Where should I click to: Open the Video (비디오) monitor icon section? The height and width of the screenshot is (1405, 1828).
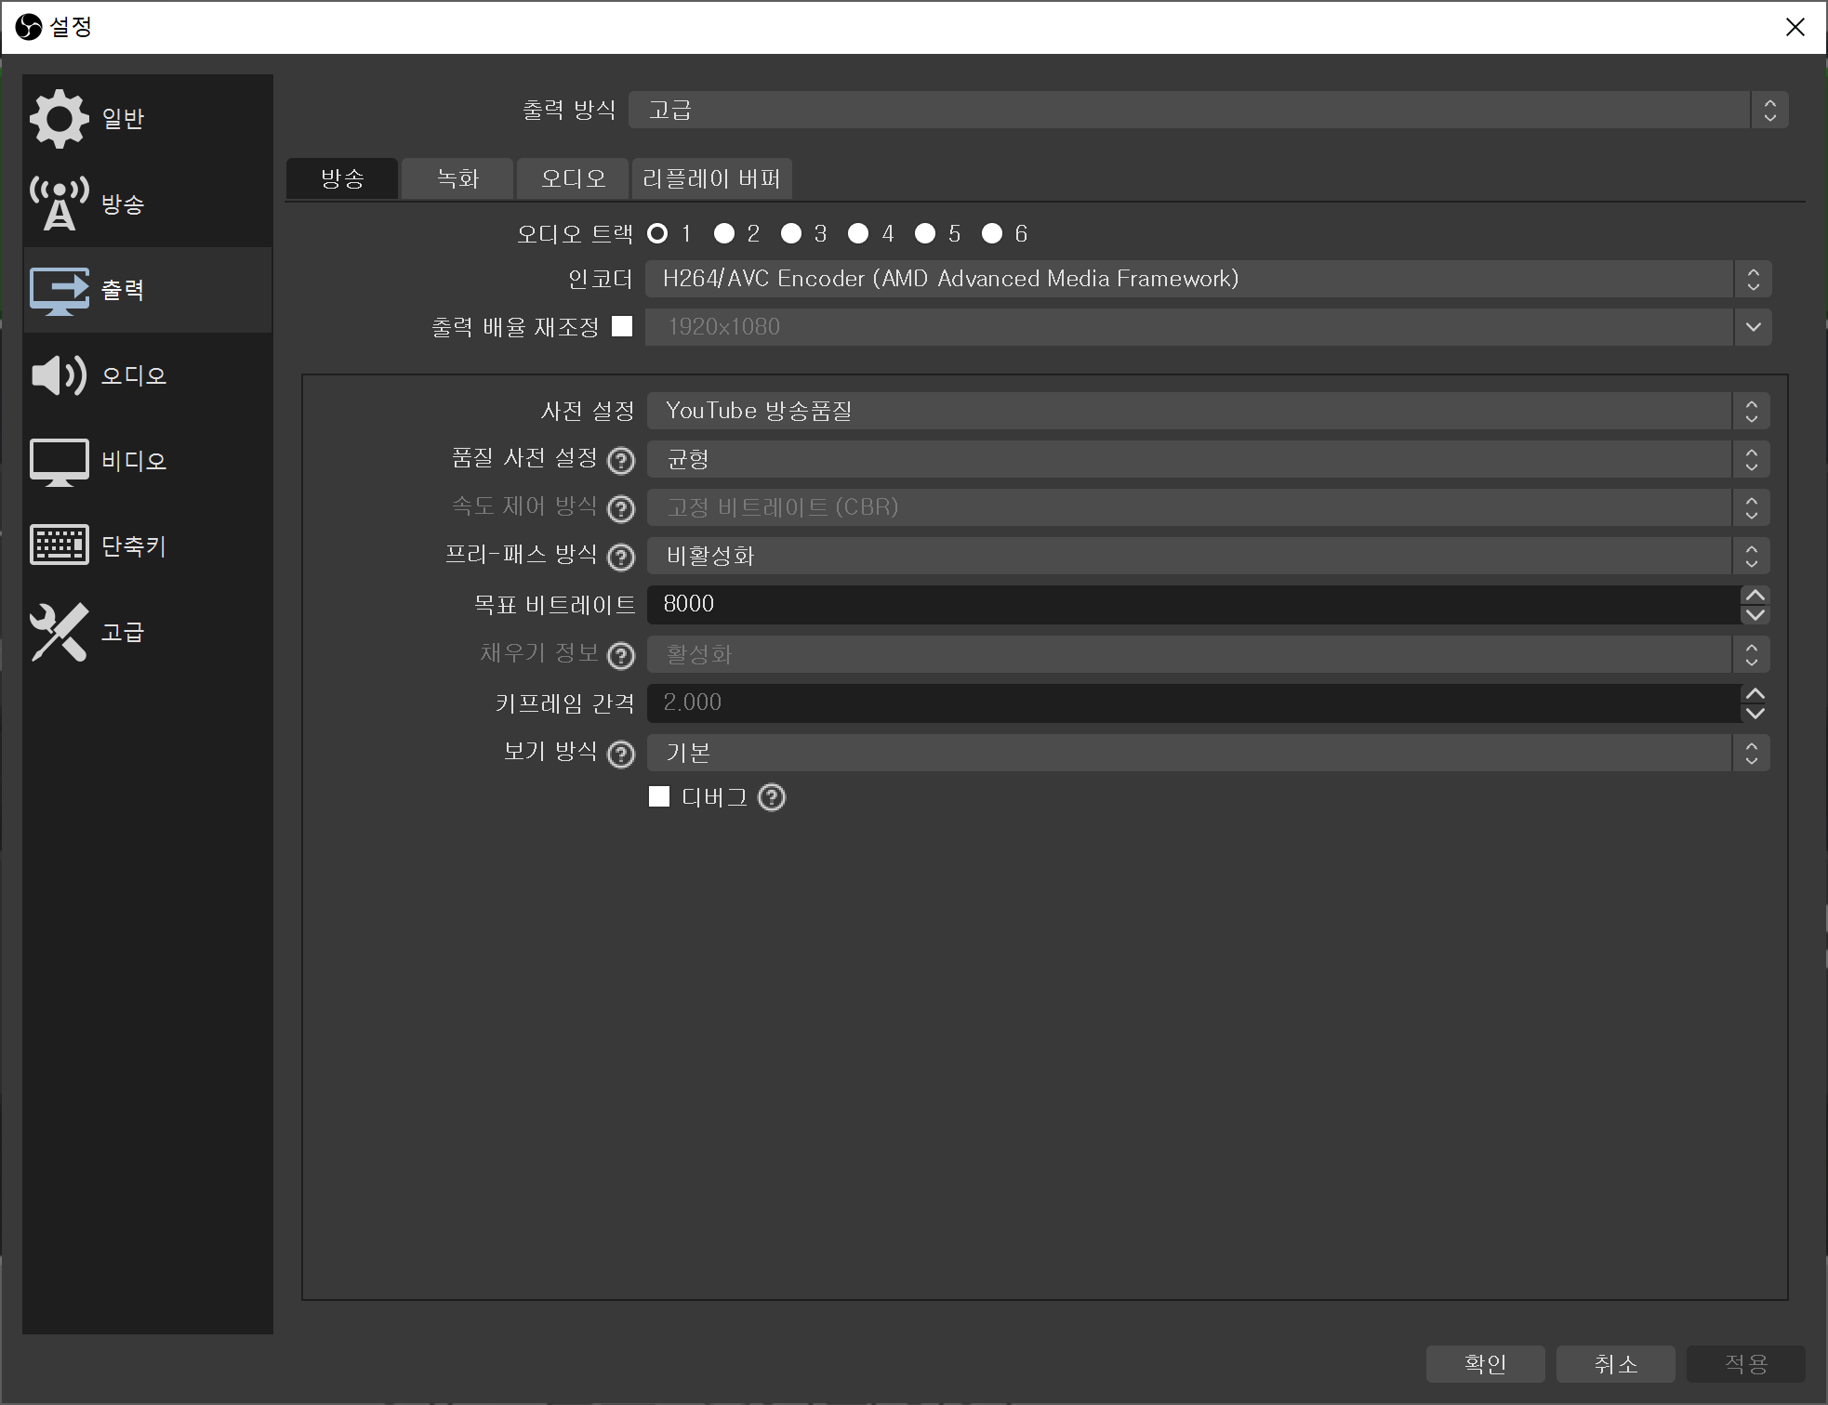pyautogui.click(x=60, y=461)
